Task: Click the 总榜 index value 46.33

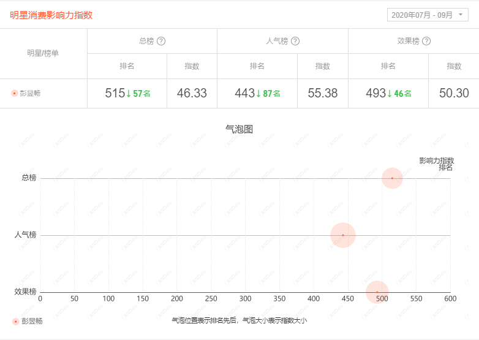Action: pyautogui.click(x=192, y=94)
